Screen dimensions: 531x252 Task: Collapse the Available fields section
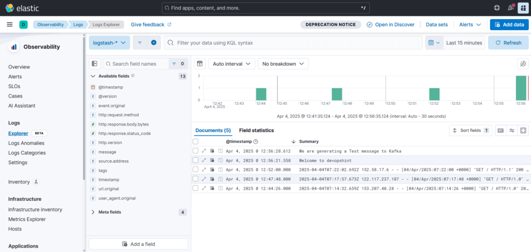pyautogui.click(x=93, y=76)
